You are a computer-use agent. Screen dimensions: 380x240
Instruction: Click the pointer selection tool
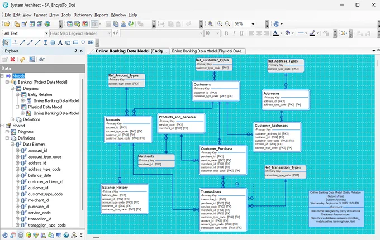pyautogui.click(x=7, y=42)
